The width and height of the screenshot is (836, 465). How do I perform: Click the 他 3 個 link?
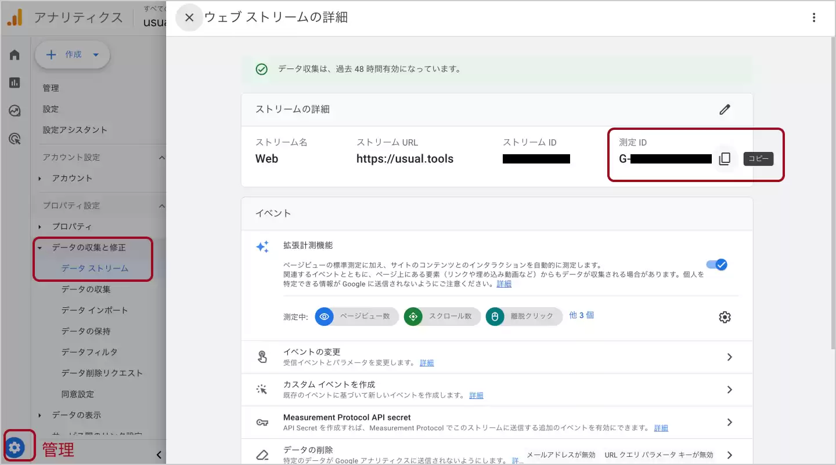581,315
